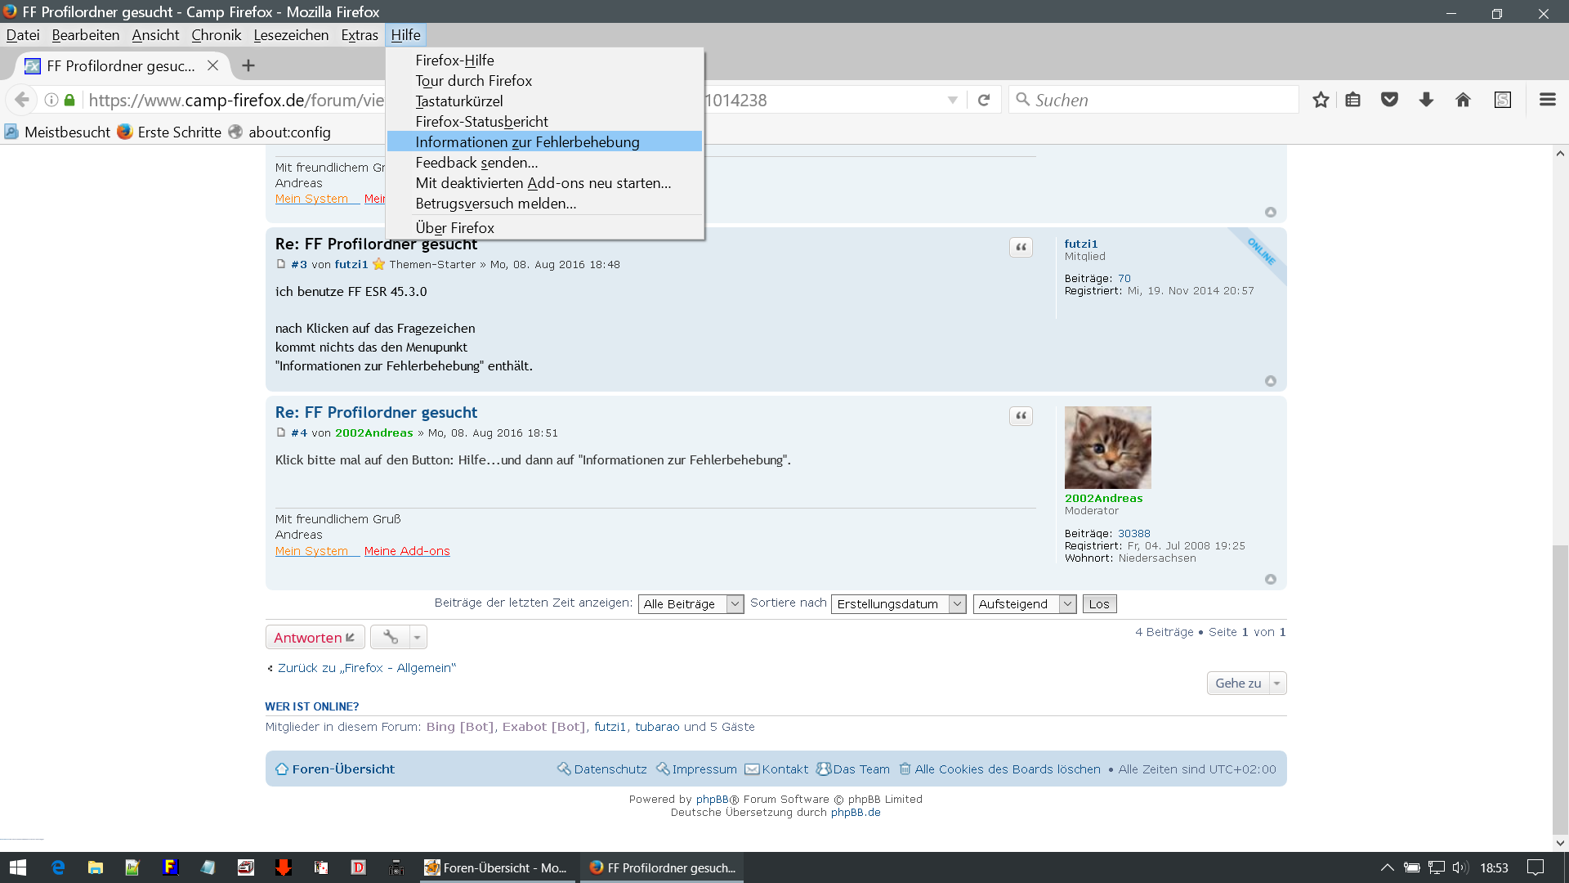Quote post #4 with quote icon

(x=1021, y=416)
